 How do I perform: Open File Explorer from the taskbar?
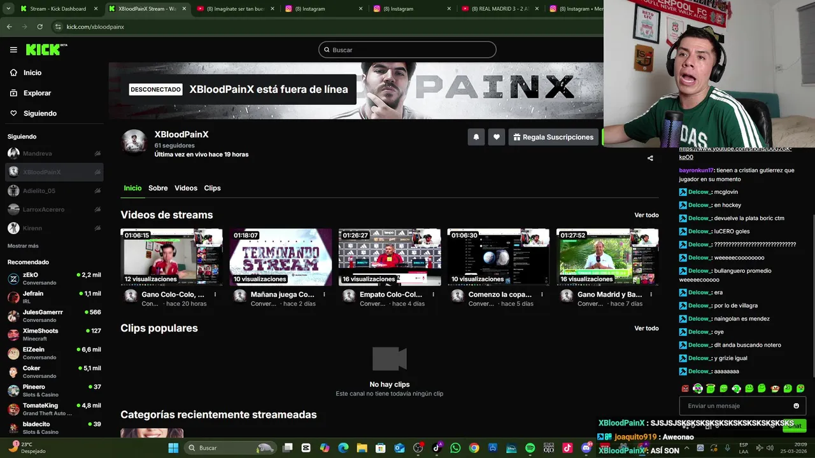coord(362,448)
